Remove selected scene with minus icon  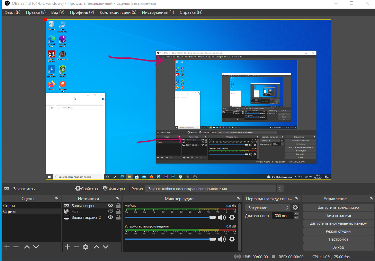tap(16, 247)
